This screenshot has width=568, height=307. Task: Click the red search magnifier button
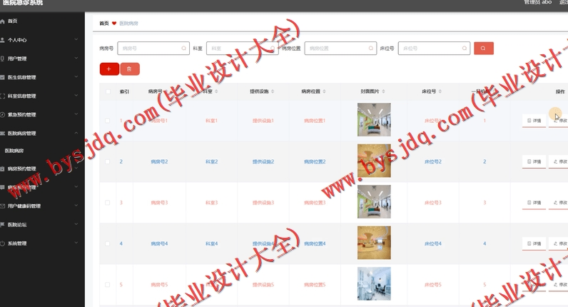pyautogui.click(x=484, y=49)
